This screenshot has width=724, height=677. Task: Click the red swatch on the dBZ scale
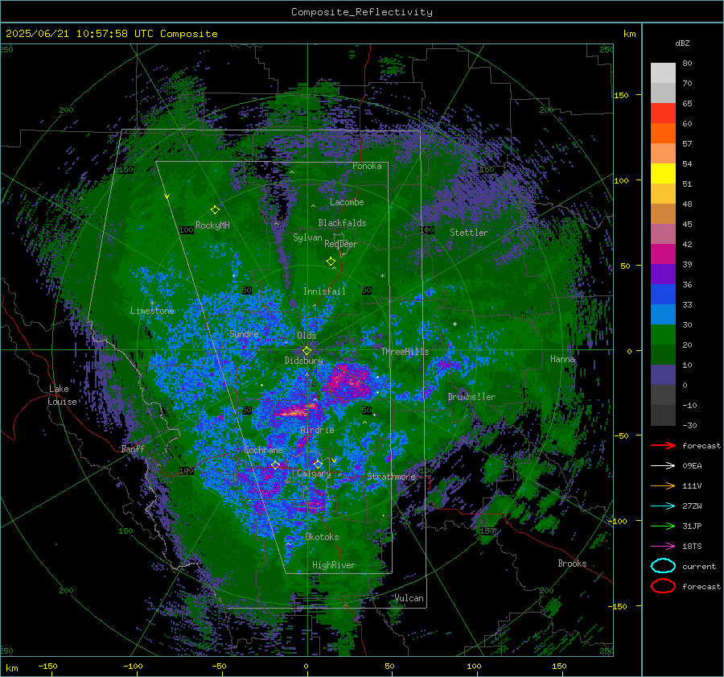point(663,114)
